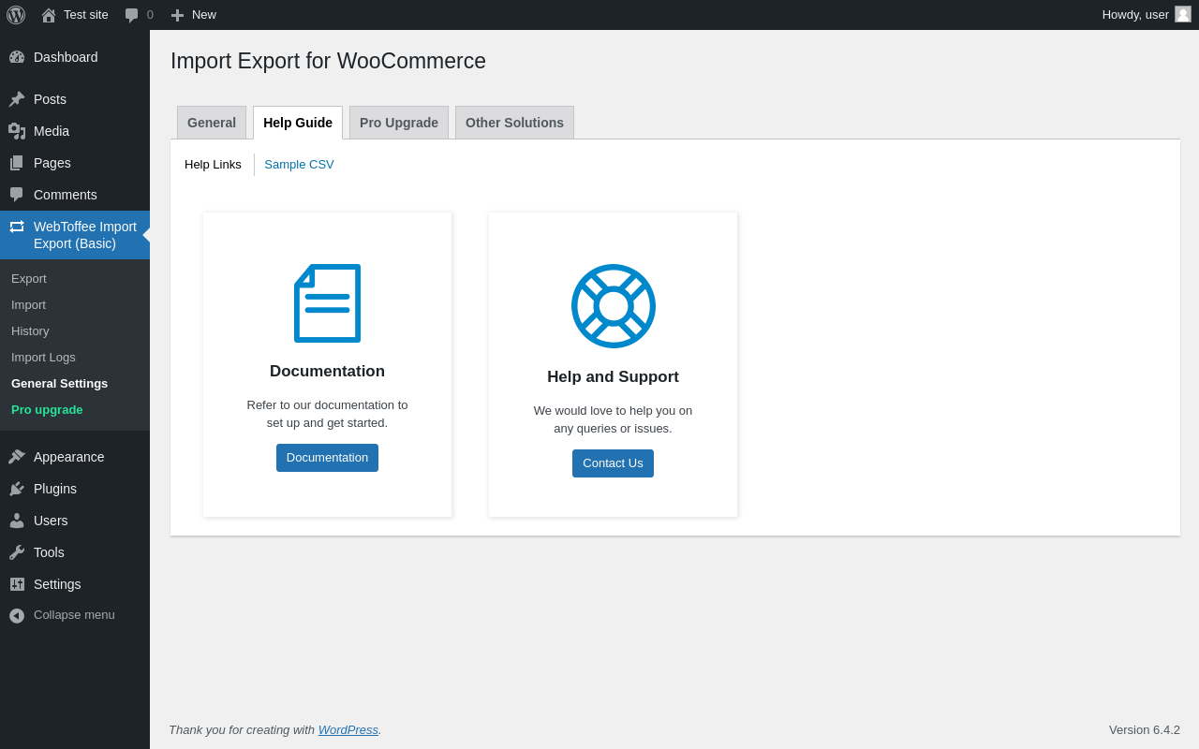This screenshot has height=749, width=1199.
Task: Click the Help and Support card heading
Action: point(613,377)
